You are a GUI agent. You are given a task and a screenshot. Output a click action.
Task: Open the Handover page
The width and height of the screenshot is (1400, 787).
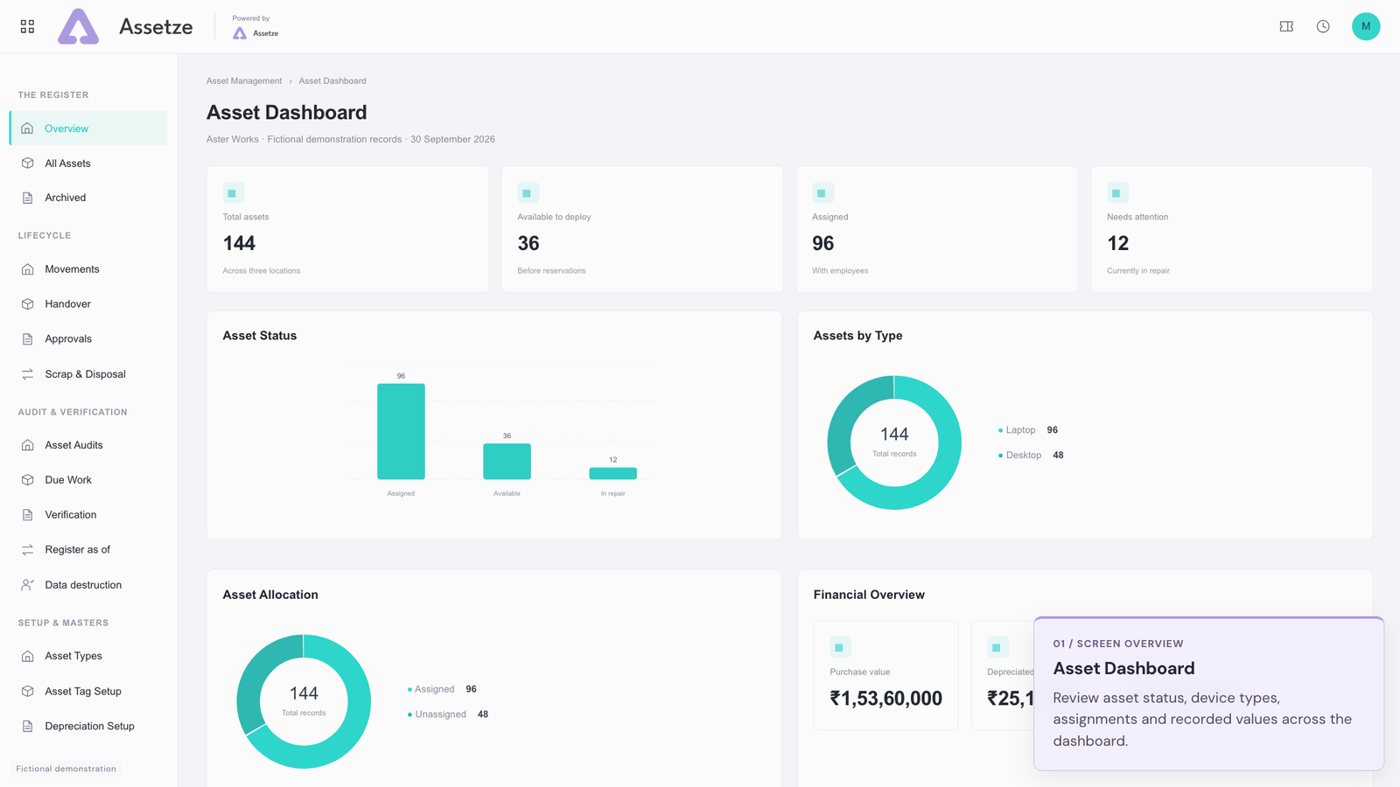pyautogui.click(x=88, y=304)
